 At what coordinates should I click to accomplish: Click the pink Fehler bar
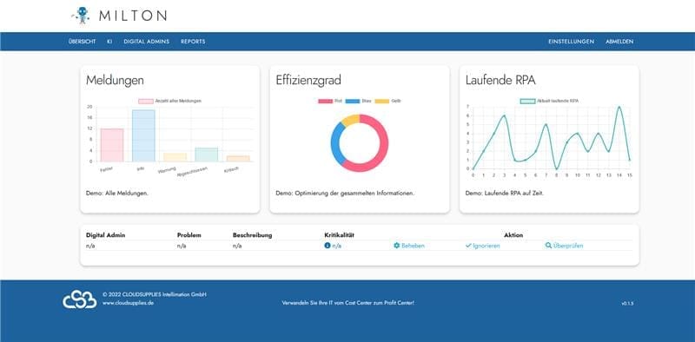[112, 145]
